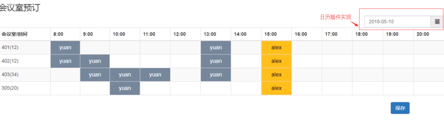Select empty 16:00 cell for room 402
The width and height of the screenshot is (444, 128).
(307, 61)
